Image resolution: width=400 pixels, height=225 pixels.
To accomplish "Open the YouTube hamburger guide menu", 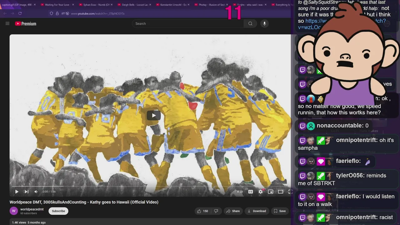I will pyautogui.click(x=7, y=23).
